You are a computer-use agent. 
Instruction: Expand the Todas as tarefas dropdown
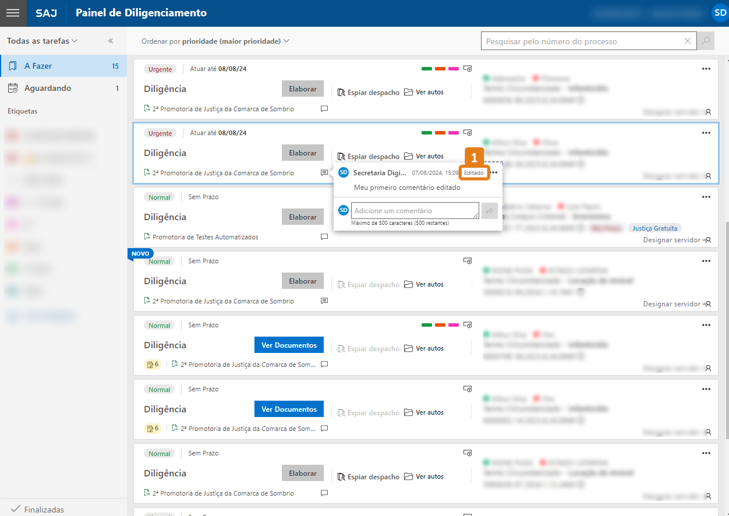click(42, 41)
